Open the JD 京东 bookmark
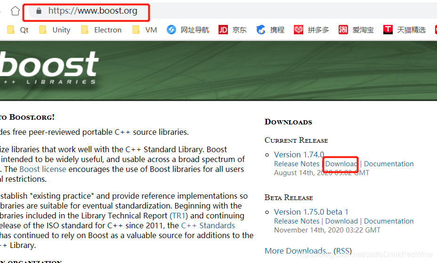This screenshot has width=437, height=263. [x=233, y=30]
